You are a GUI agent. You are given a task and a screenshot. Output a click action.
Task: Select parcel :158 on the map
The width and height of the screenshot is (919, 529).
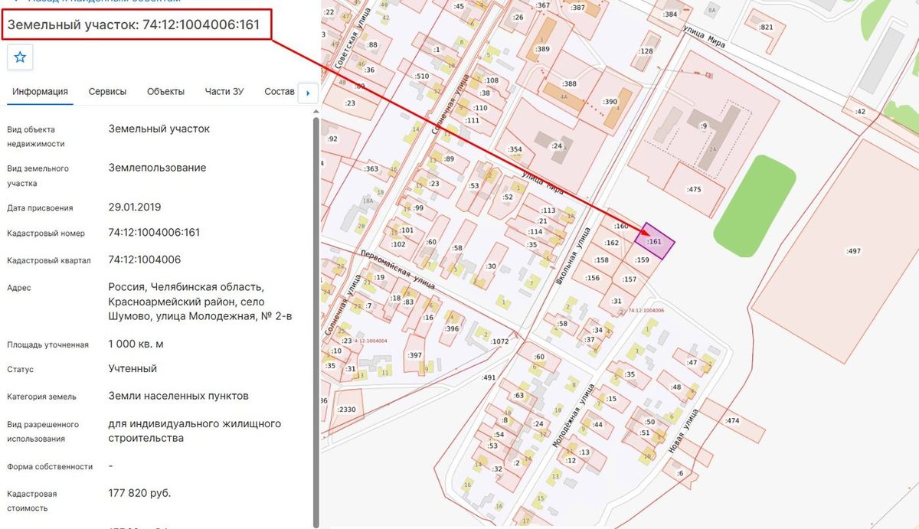[x=601, y=260]
